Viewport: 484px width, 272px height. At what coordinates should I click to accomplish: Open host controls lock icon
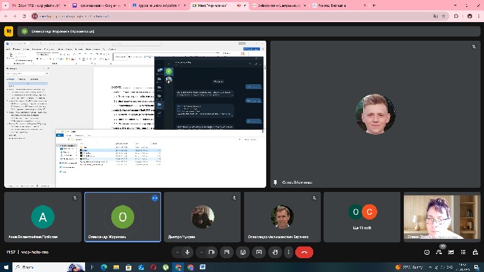point(475,252)
